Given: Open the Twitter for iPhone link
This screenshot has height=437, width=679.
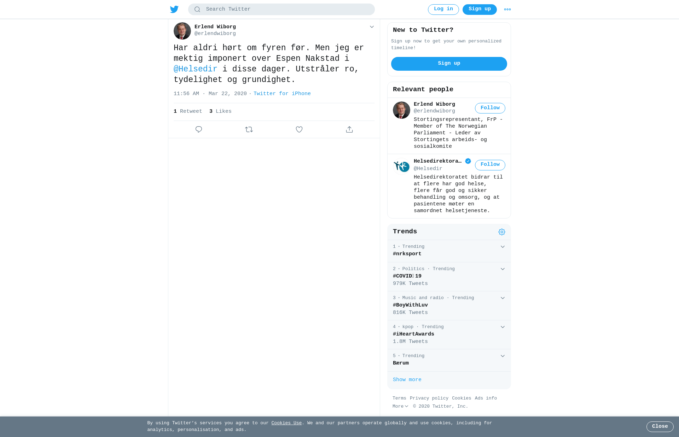Looking at the screenshot, I should tap(282, 94).
